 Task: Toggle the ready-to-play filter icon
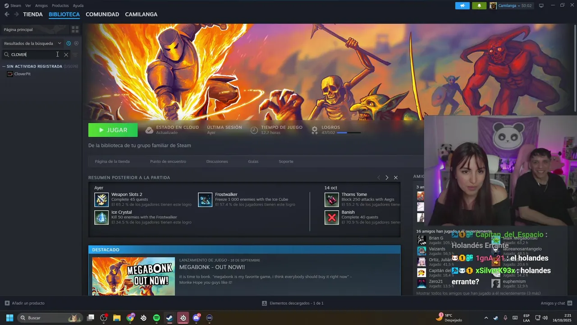tap(76, 43)
